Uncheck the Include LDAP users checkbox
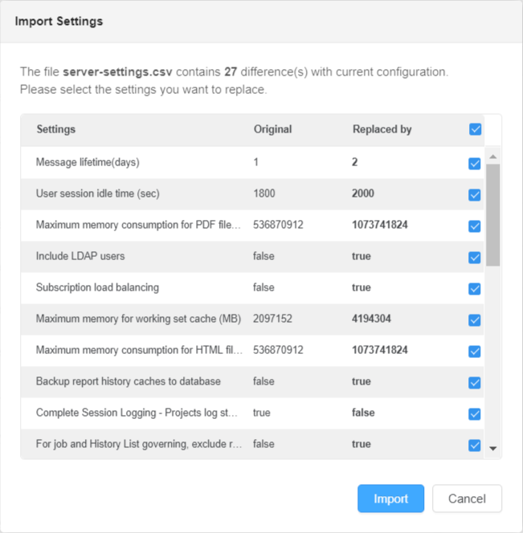Screen dimensions: 523x533 pos(474,258)
